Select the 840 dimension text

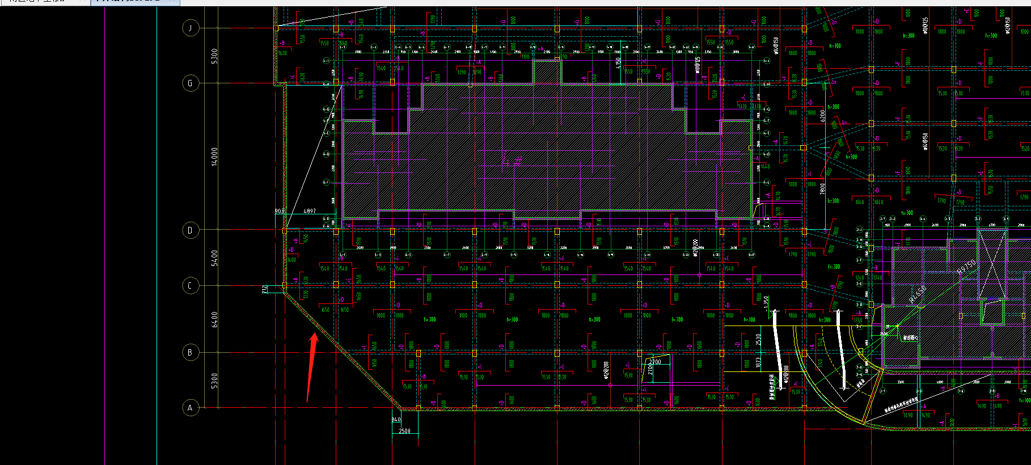coord(396,420)
